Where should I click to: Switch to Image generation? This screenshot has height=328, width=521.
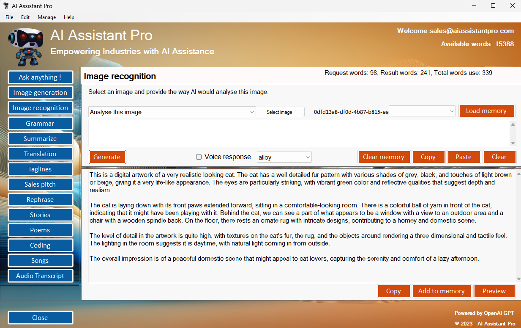[40, 93]
